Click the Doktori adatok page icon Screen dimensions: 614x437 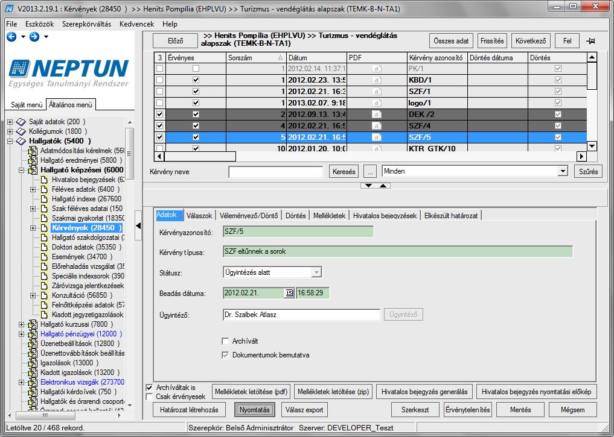tap(44, 247)
